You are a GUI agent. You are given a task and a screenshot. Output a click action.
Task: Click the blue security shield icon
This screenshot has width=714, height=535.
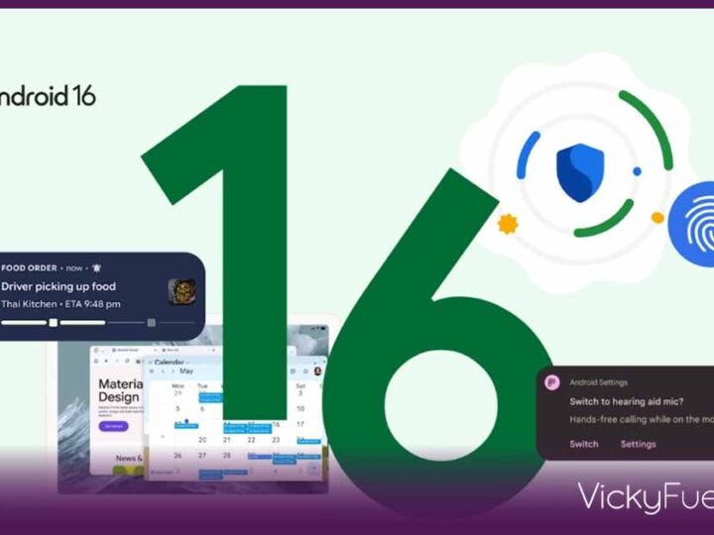click(x=580, y=172)
